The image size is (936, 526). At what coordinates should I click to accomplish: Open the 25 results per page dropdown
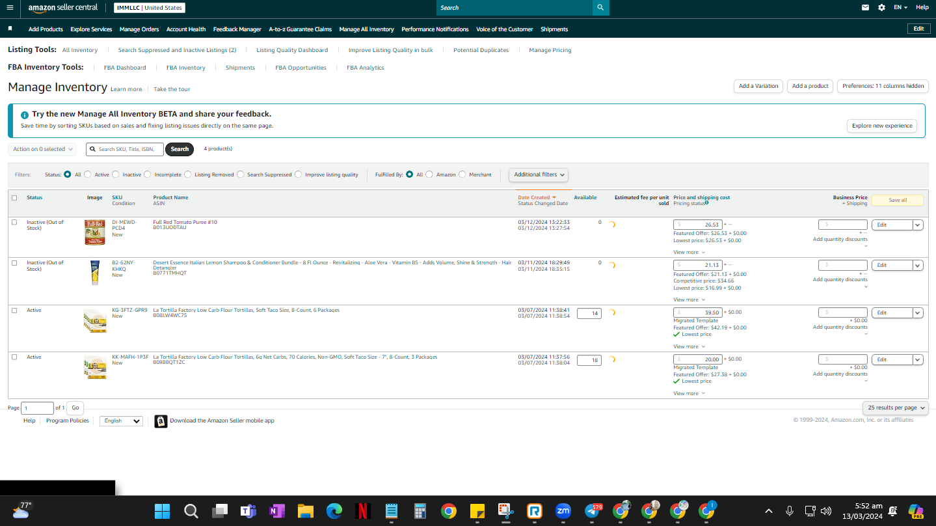896,408
